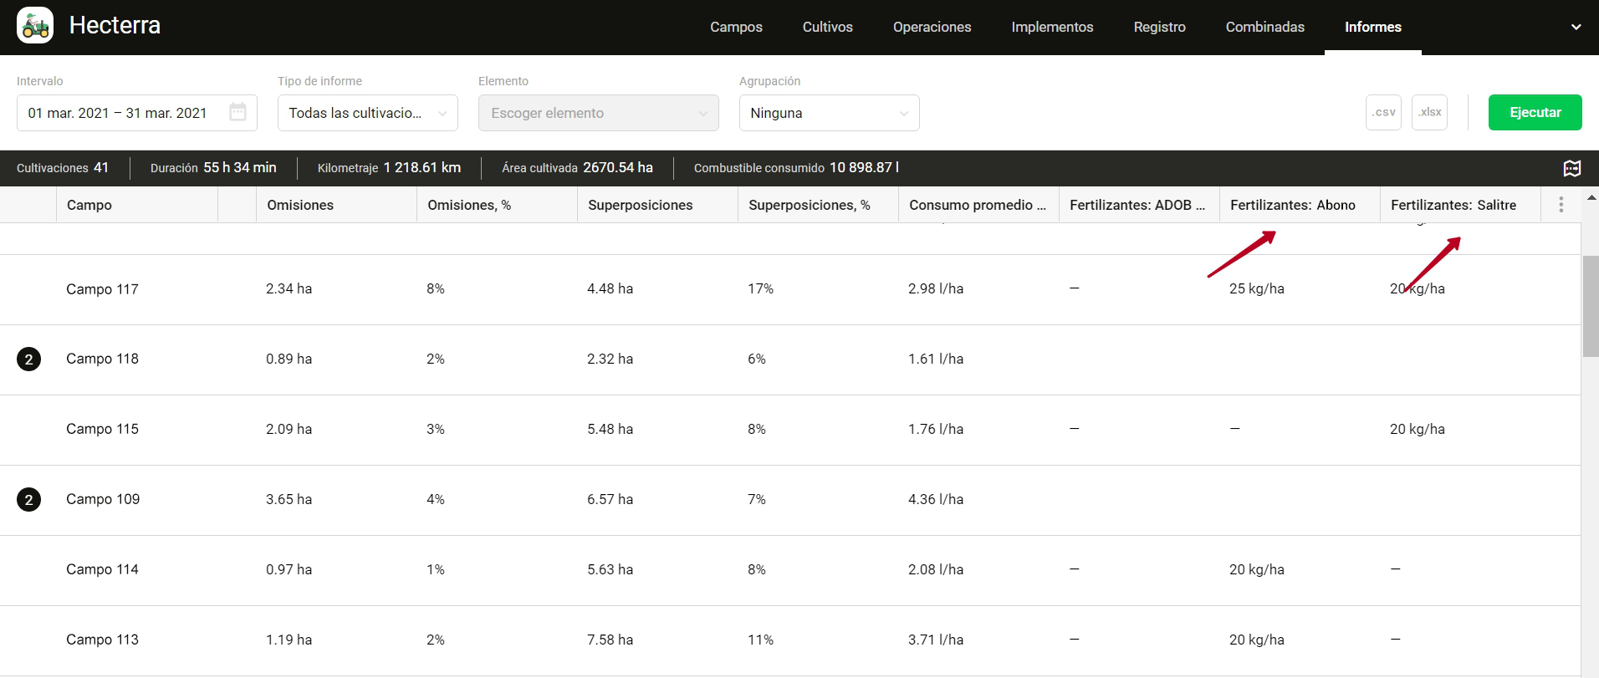Viewport: 1599px width, 678px height.
Task: Click Área cultivada 2670.54 ha stat
Action: pyautogui.click(x=577, y=168)
